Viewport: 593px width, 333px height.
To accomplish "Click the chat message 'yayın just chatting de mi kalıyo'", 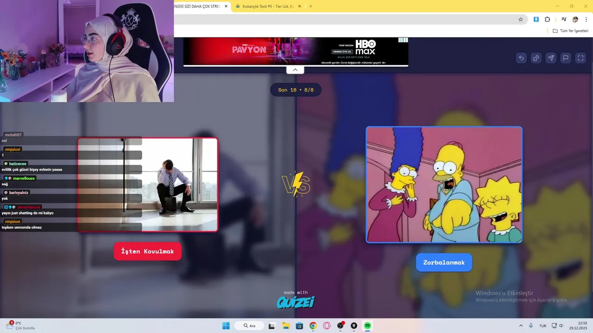I will coord(27,213).
